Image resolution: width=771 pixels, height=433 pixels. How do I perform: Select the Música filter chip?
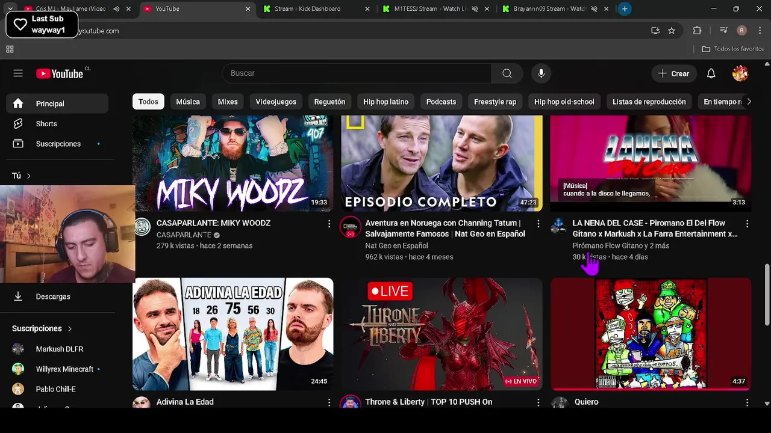point(188,102)
